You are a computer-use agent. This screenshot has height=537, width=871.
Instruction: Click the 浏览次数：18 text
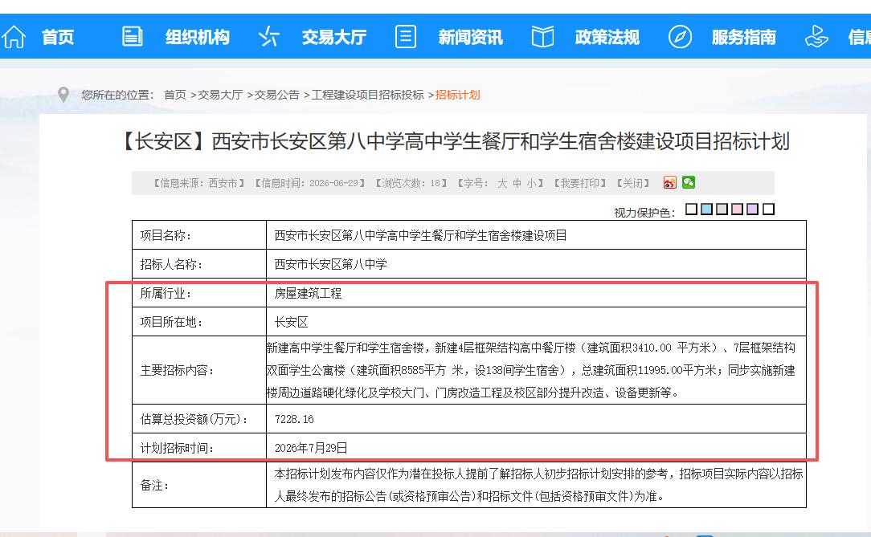pyautogui.click(x=411, y=183)
